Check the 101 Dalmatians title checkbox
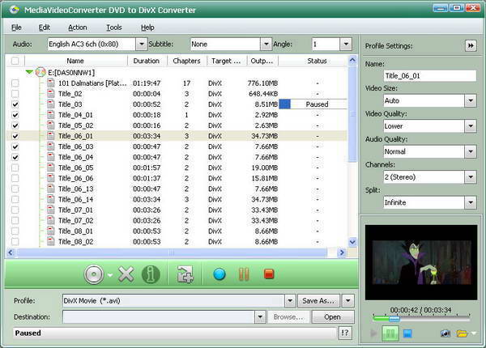The height and width of the screenshot is (348, 486). [15, 83]
